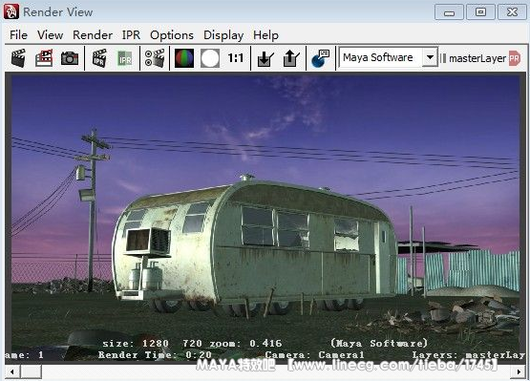530x381 pixels.
Task: Toggle the RGB channels display sphere
Action: pos(184,58)
